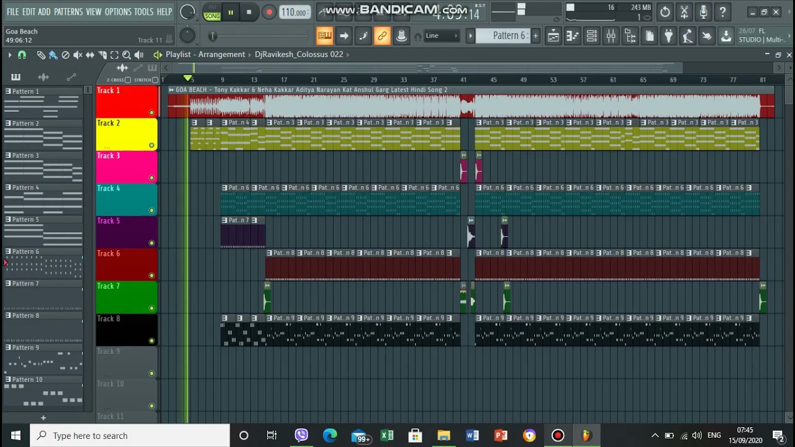Click the microphone one-click recording icon

point(703,12)
